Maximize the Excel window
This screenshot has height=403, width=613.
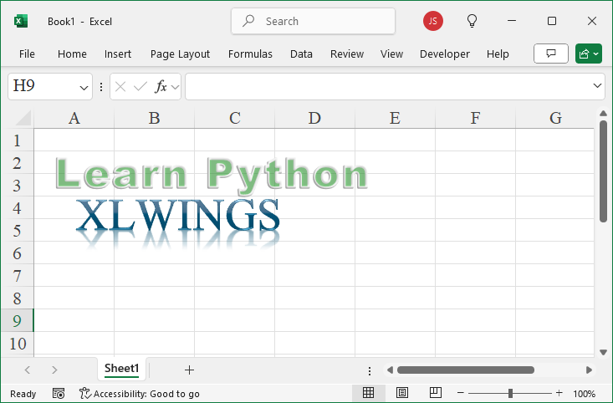pos(552,21)
